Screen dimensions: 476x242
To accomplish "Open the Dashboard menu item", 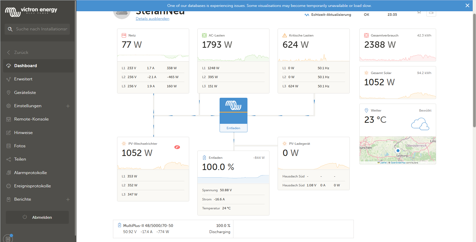I will [x=38, y=66].
